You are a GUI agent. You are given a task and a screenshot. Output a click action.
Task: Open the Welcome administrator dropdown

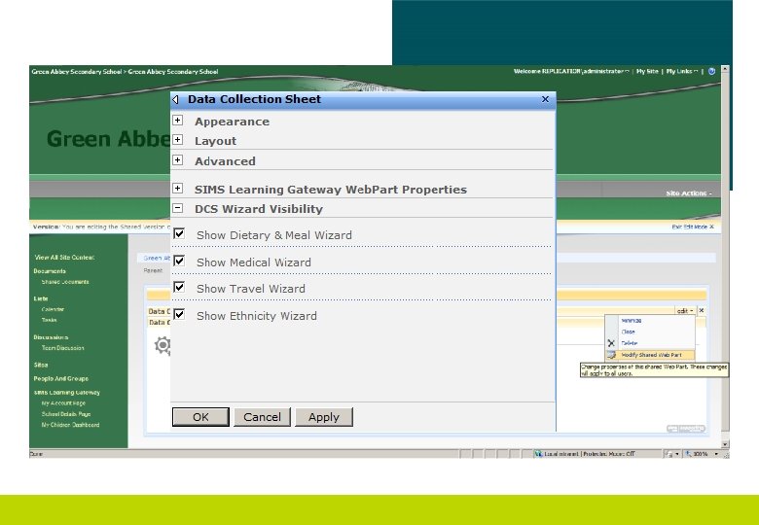[x=571, y=71]
